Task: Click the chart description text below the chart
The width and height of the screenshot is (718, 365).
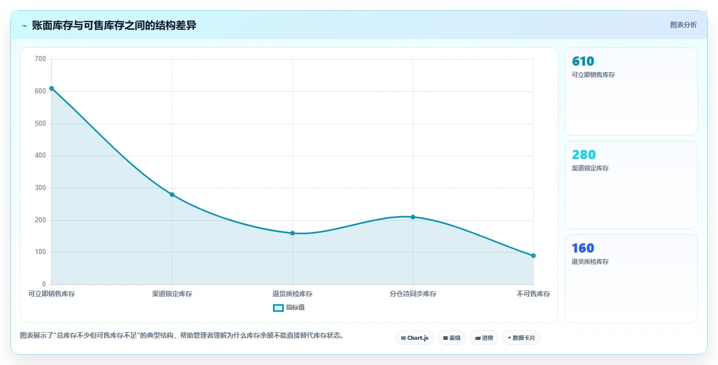Action: point(182,336)
